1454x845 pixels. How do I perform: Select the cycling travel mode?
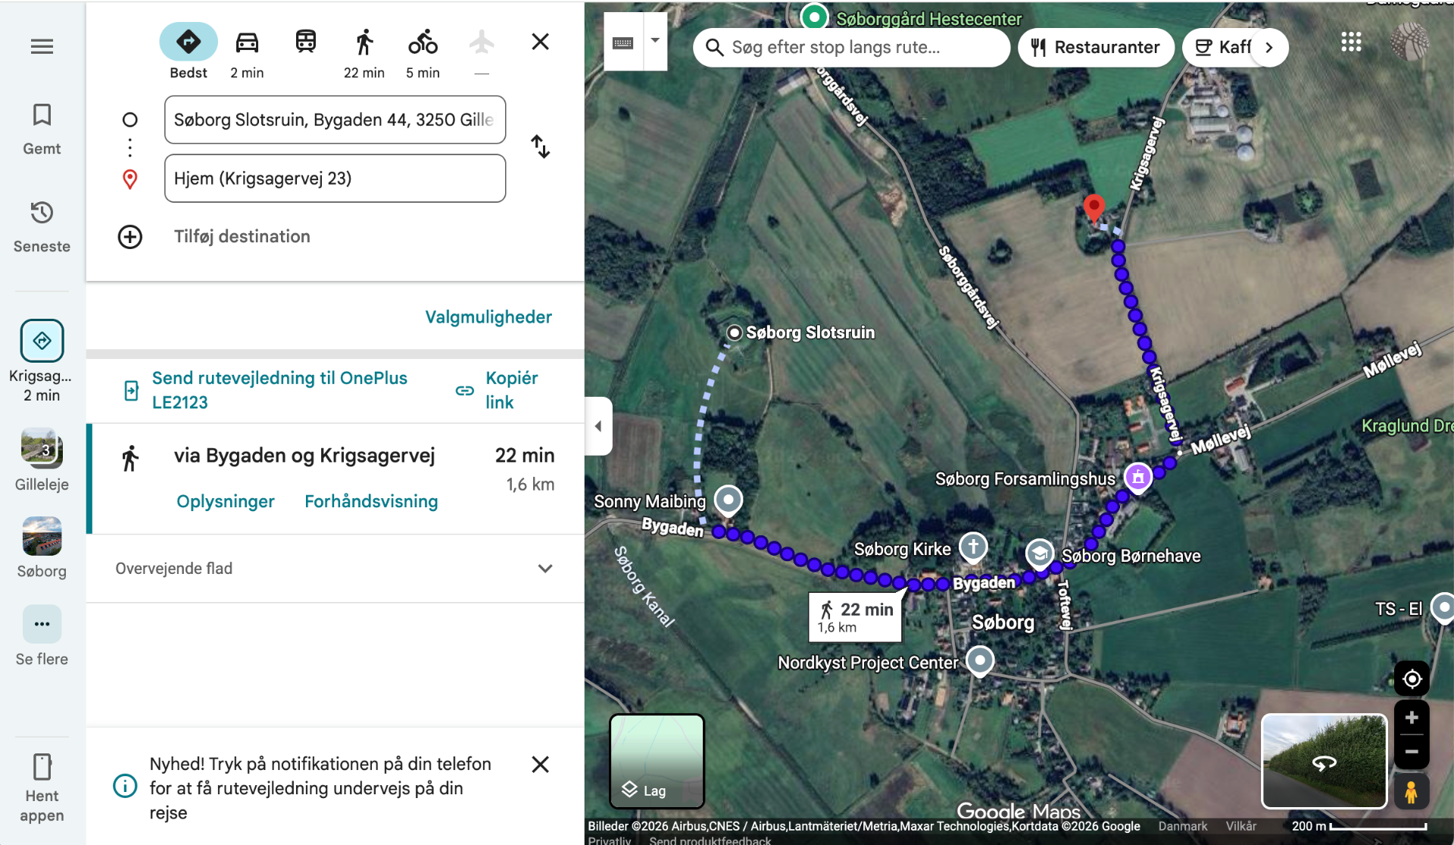[x=423, y=42]
